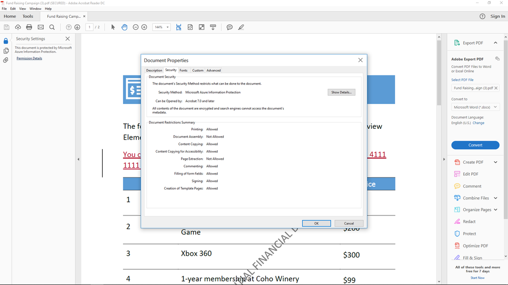Open the Page Thumbnails panel icon

pyautogui.click(x=6, y=51)
